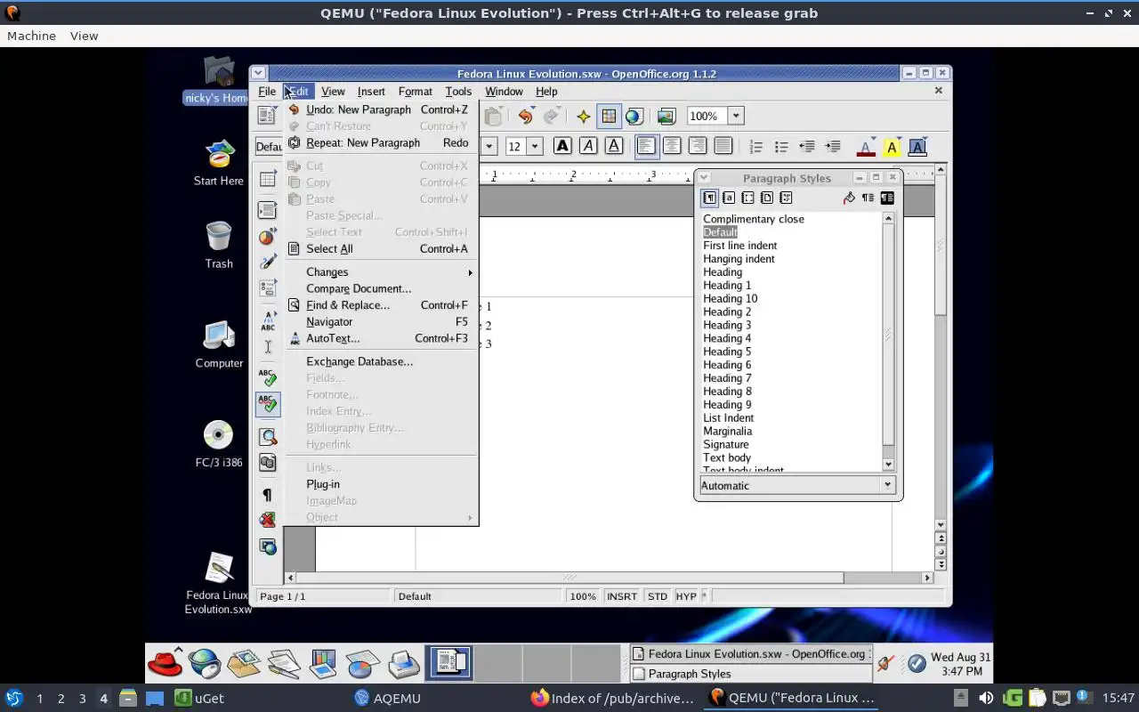
Task: Click the Spellcheck icon in left toolbar
Action: (x=268, y=377)
